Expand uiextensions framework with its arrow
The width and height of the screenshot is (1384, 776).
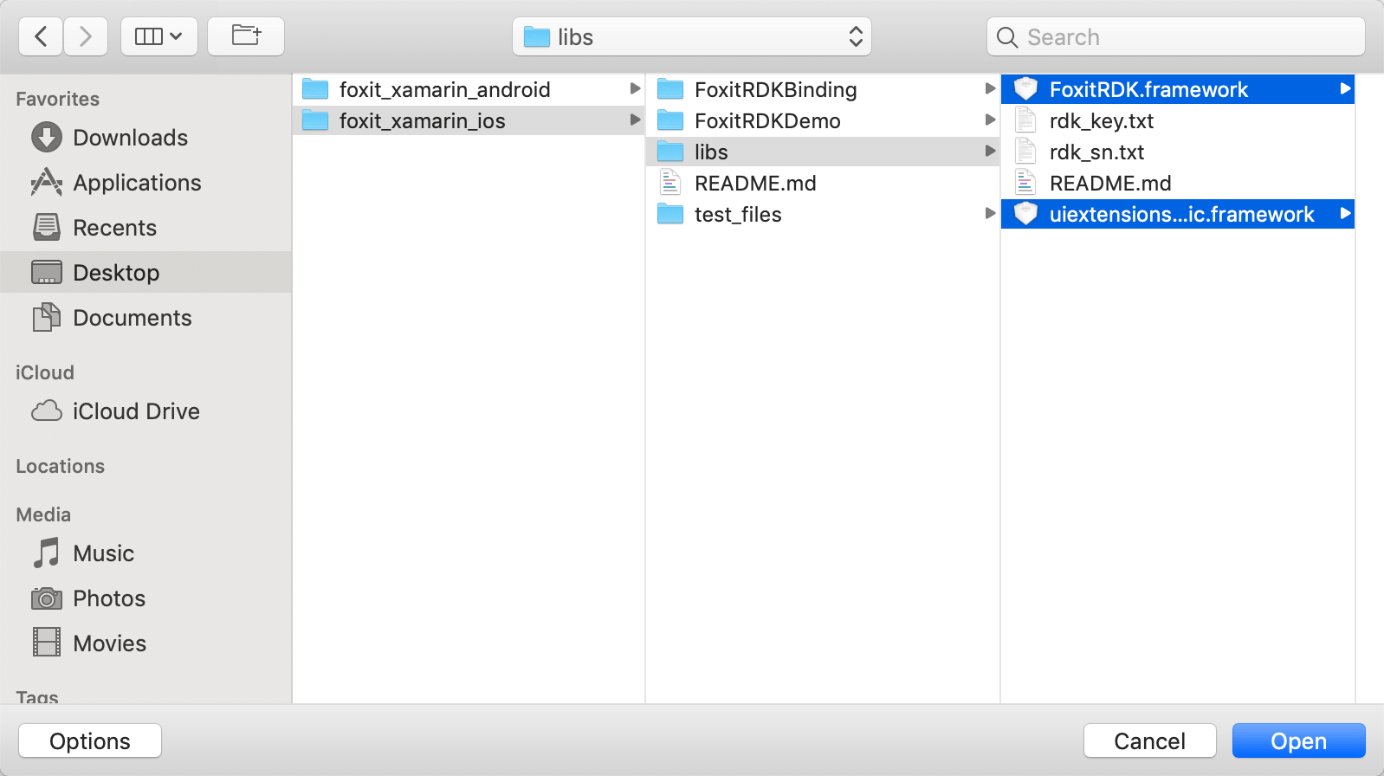pos(1345,213)
